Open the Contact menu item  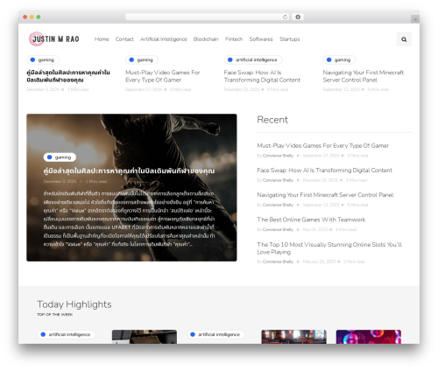pyautogui.click(x=124, y=39)
